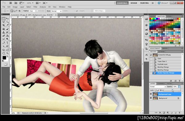Select the Brush tool

click(7, 29)
